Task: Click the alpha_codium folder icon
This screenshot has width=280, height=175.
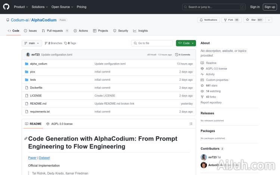Action: click(27, 64)
